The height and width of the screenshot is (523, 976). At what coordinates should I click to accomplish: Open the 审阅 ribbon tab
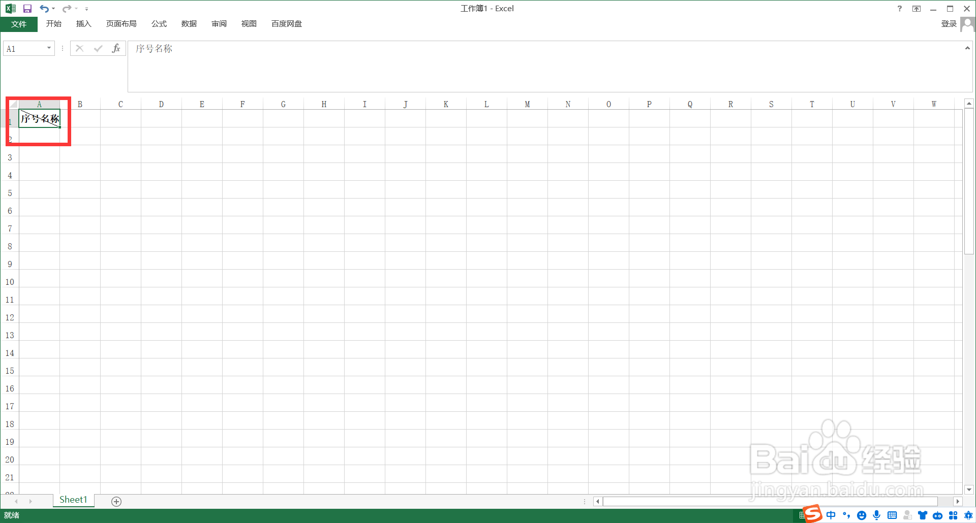[219, 24]
